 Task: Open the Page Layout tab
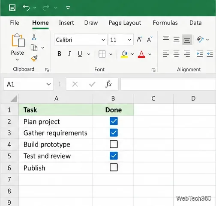coord(125,23)
